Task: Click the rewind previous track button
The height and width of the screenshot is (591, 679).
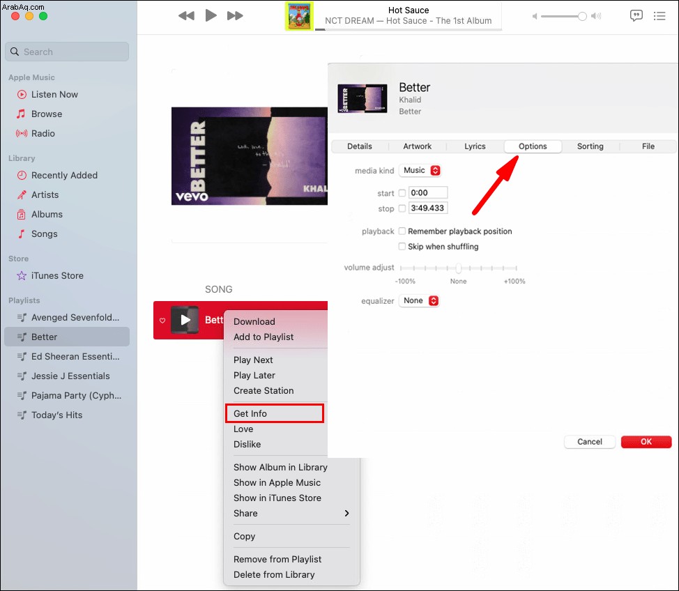Action: click(x=186, y=16)
